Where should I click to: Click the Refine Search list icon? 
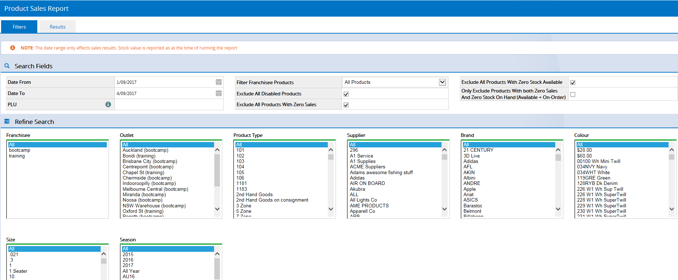(7, 121)
